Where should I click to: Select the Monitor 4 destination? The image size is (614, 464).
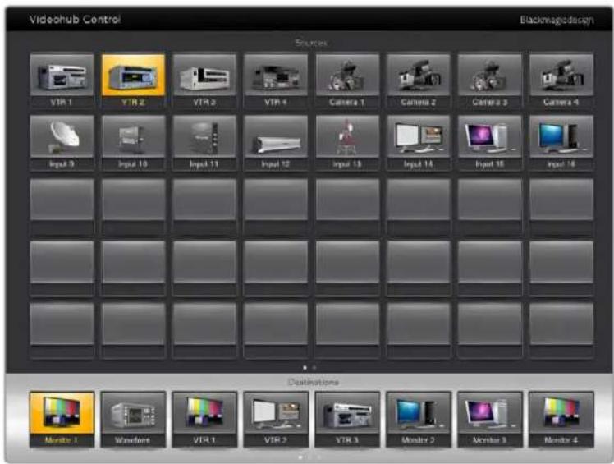561,420
